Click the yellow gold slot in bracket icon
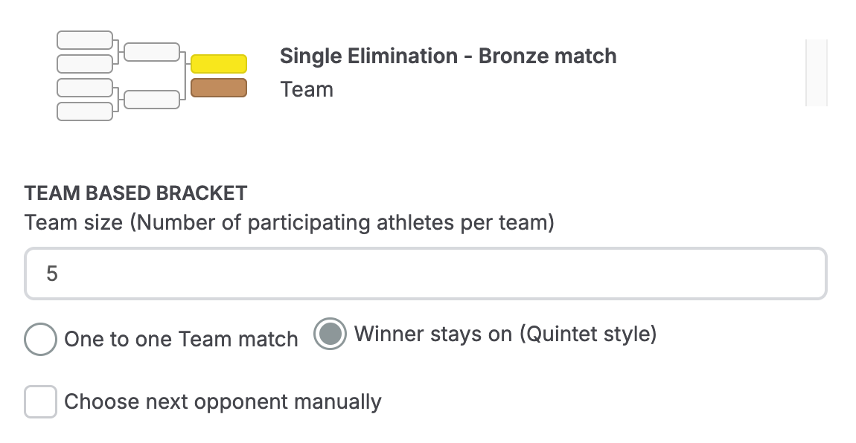The image size is (856, 443). (219, 63)
